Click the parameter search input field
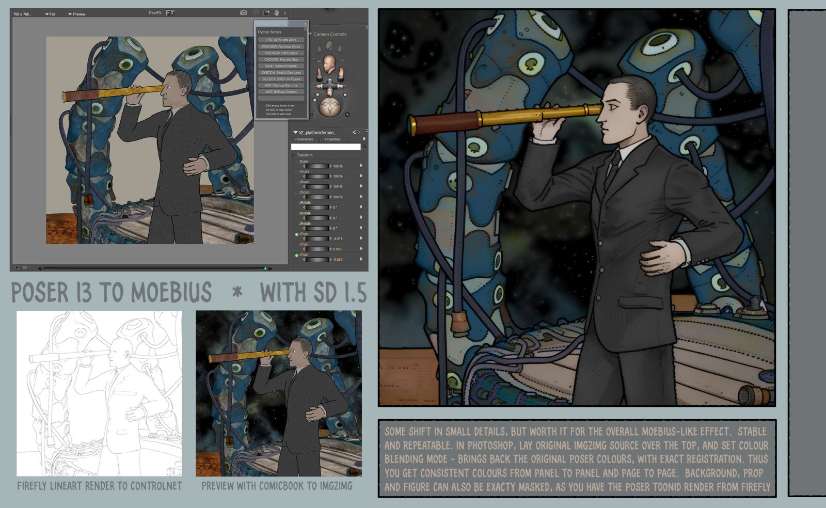Image resolution: width=826 pixels, height=508 pixels. (x=326, y=147)
